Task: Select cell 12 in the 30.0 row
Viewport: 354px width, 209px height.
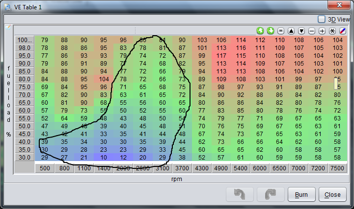Action: [123, 158]
